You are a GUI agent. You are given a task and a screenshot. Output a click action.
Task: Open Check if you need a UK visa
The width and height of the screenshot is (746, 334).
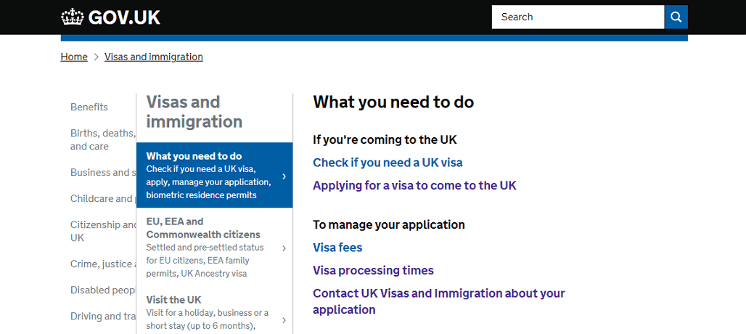[388, 163]
